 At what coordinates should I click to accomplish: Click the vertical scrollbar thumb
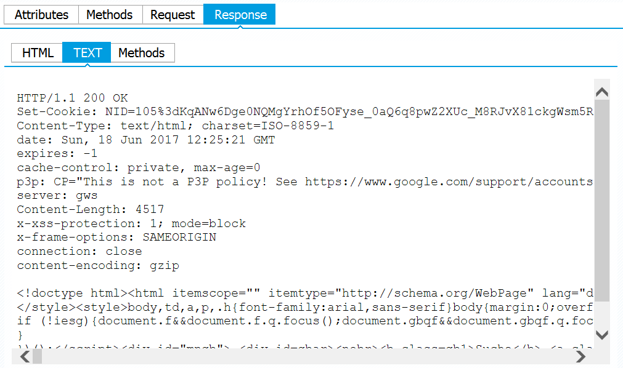602,201
